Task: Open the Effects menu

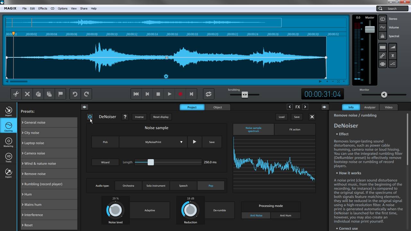Action: pos(42,9)
